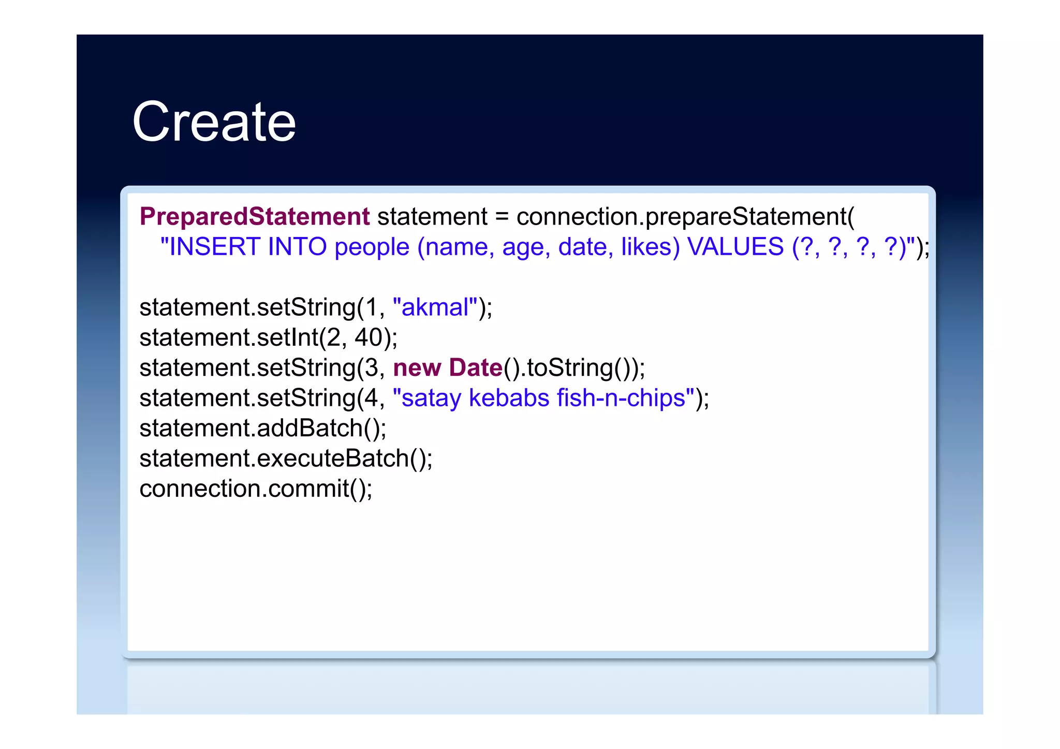Click the new Date keyword text
The height and width of the screenshot is (749, 1060).
(x=447, y=368)
